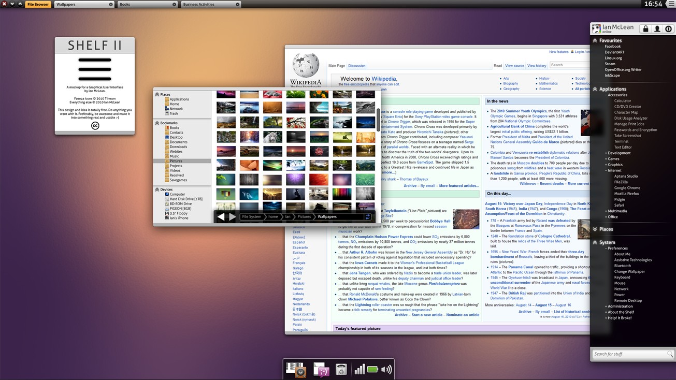Open Wikipedia Discussion tab
The height and width of the screenshot is (380, 676).
(x=356, y=66)
